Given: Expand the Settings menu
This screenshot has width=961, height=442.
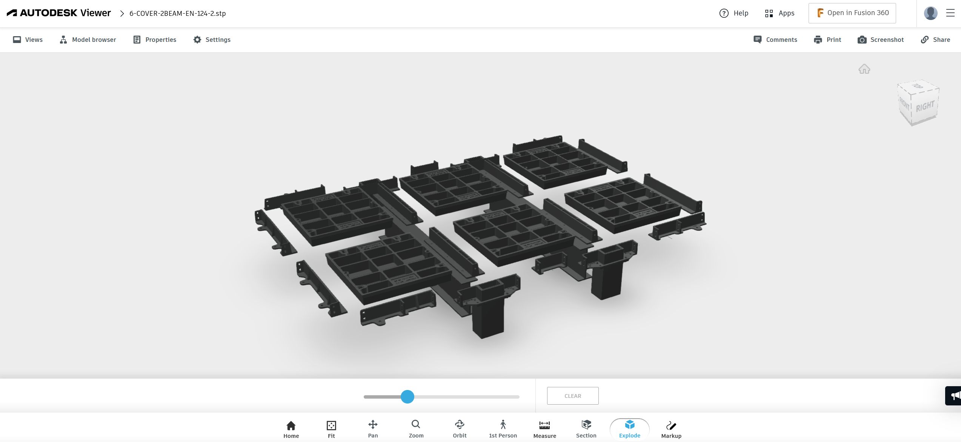Looking at the screenshot, I should tap(212, 40).
